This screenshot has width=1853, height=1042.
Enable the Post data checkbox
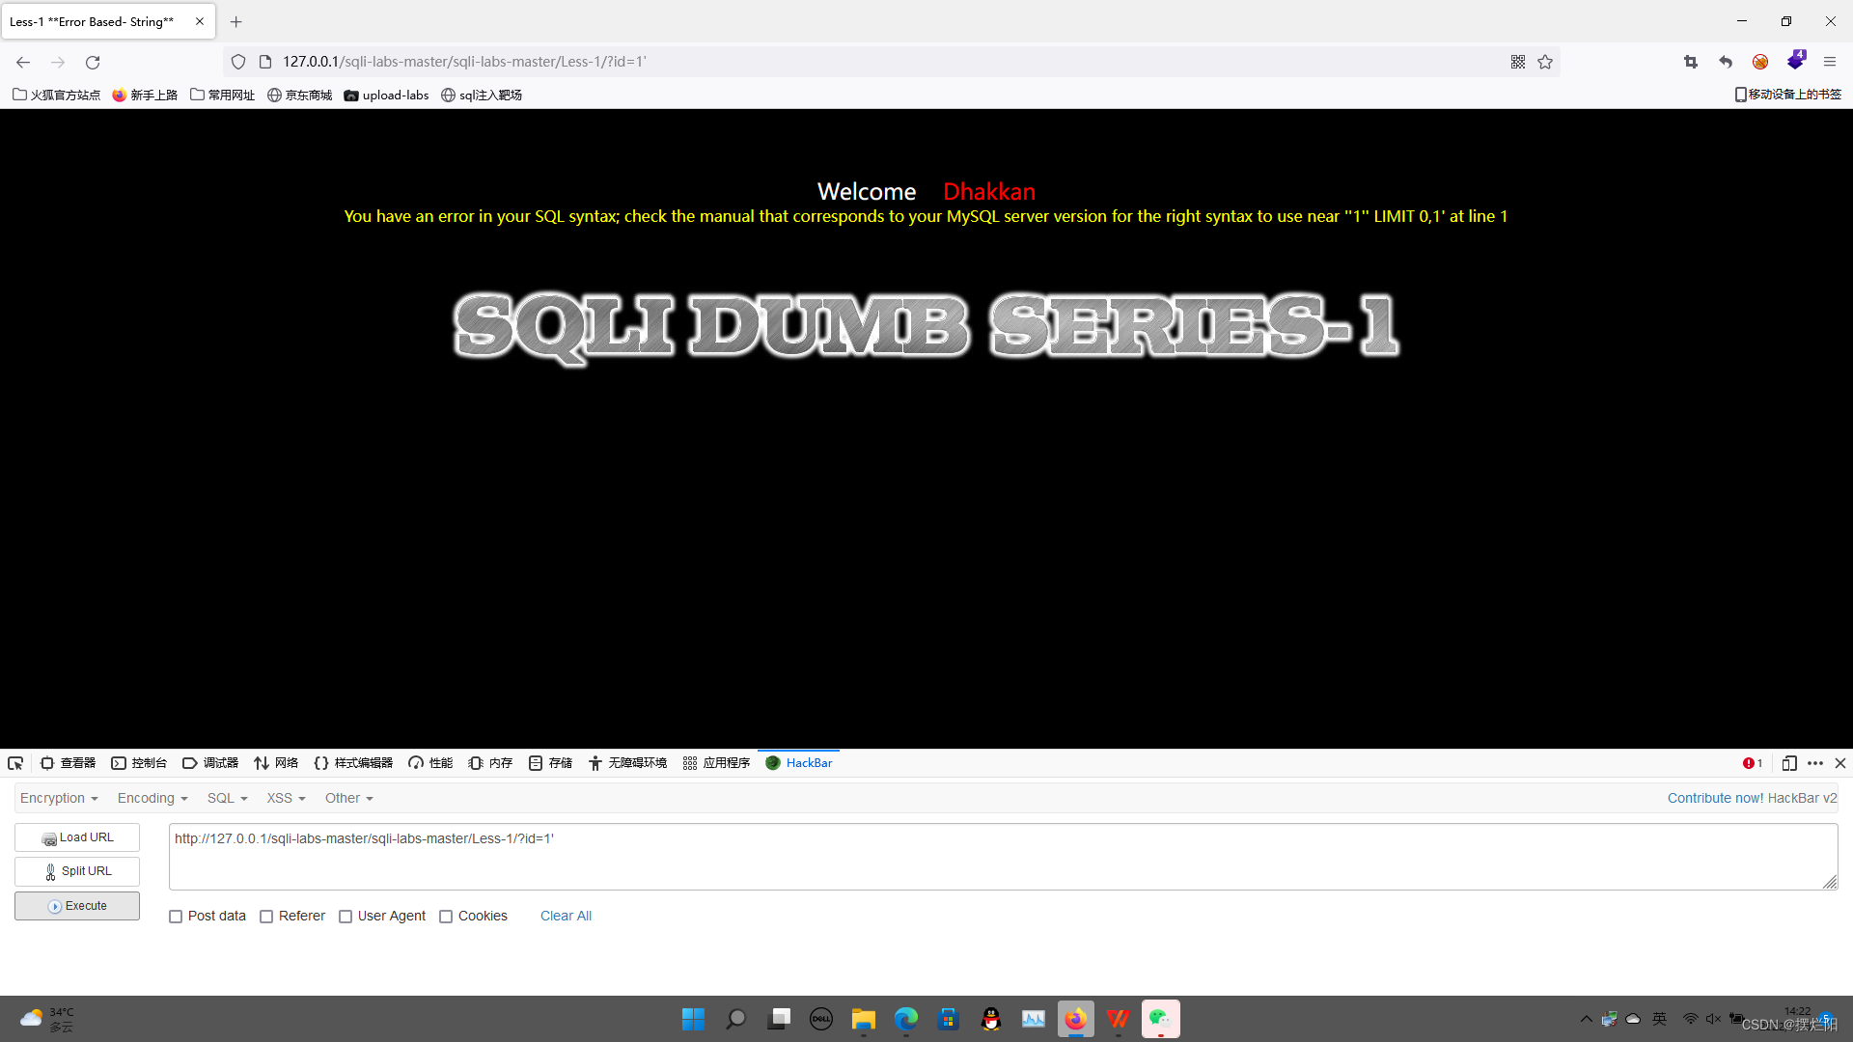point(176,917)
